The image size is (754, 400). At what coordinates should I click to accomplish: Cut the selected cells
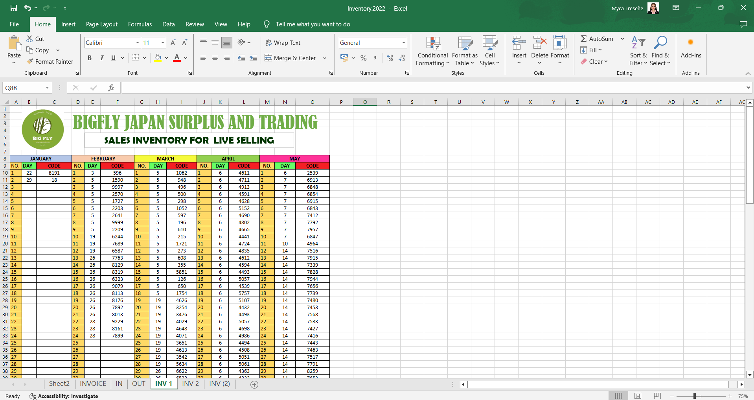[x=35, y=39]
